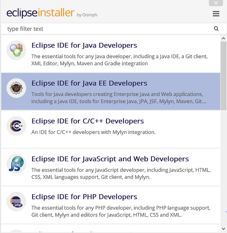227x233 pixels.
Task: Select Eclipse IDE for JavaScript and Web Developers
Action: pos(111,167)
